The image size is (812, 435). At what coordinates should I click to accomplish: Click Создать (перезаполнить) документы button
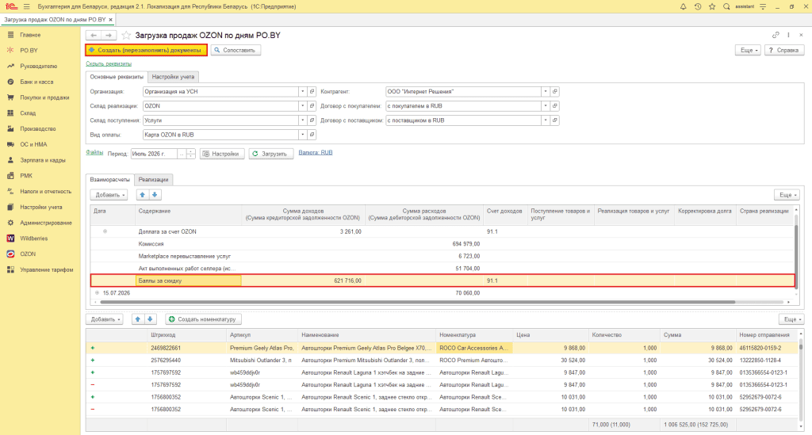pyautogui.click(x=146, y=50)
